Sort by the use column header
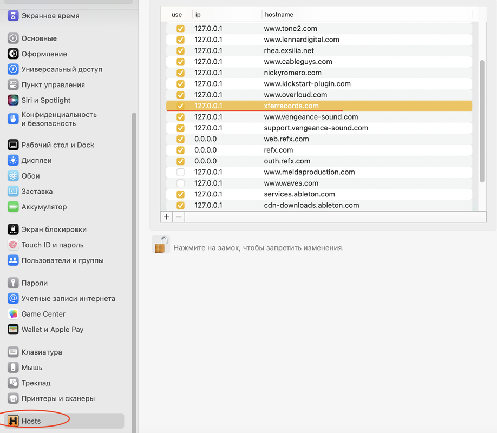Viewport: 497px width, 433px height. click(x=176, y=15)
